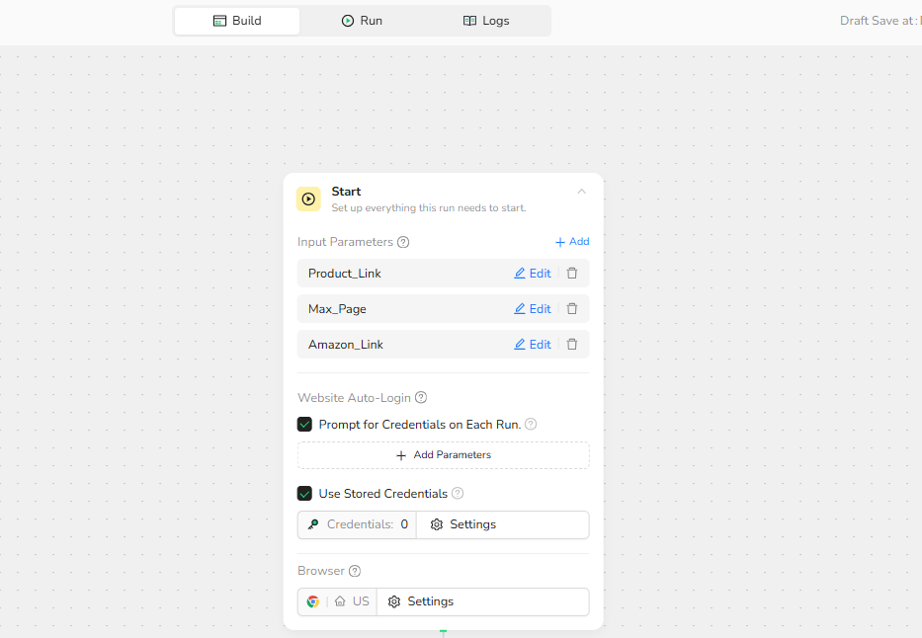Click the help icon beside Browser label
Viewport: 922px width, 638px height.
click(355, 571)
